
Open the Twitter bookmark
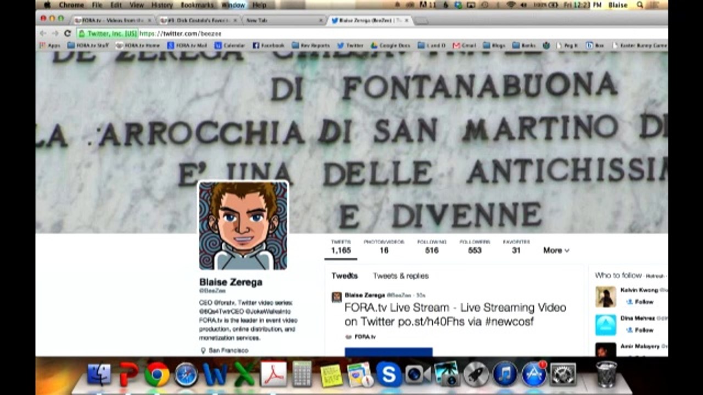point(350,46)
